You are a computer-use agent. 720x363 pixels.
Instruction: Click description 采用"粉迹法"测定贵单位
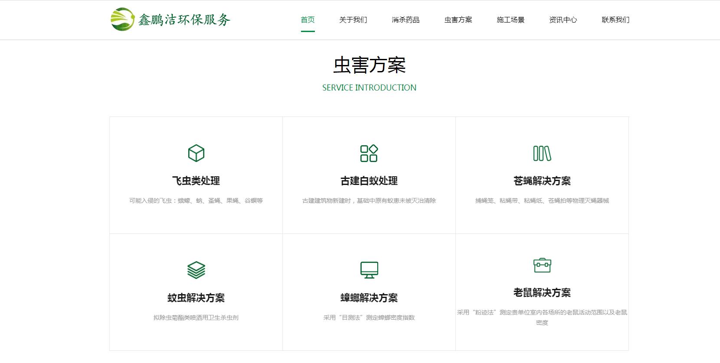click(542, 318)
